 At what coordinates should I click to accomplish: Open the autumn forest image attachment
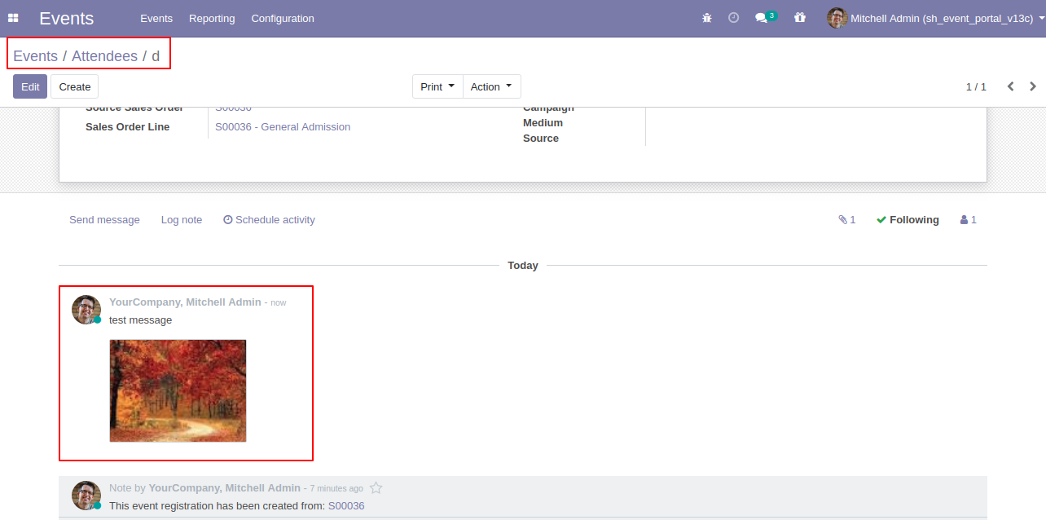click(178, 390)
